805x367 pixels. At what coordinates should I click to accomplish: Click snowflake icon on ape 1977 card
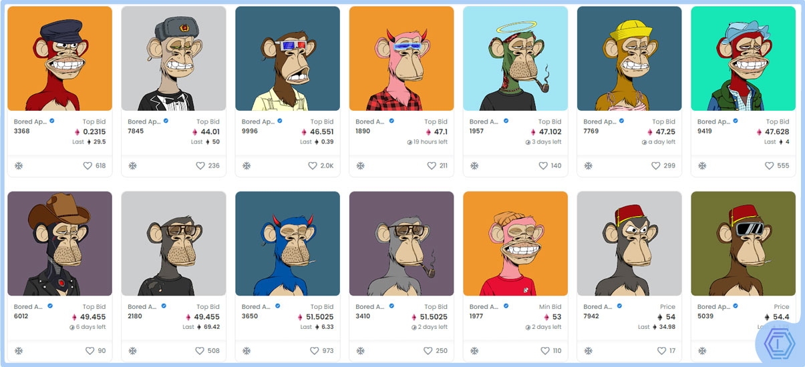474,351
